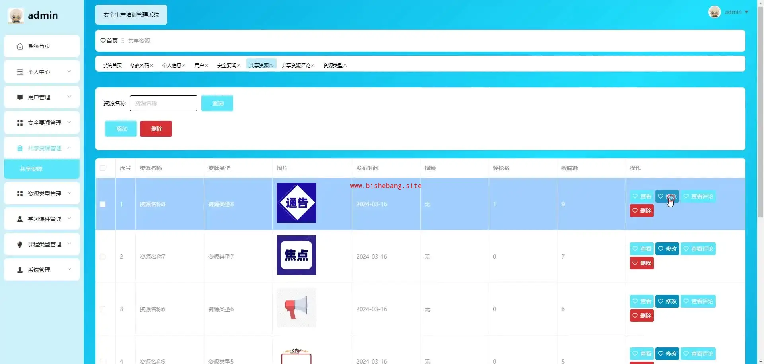
Task: Open the 焦点 thumbnail image
Action: (x=296, y=255)
